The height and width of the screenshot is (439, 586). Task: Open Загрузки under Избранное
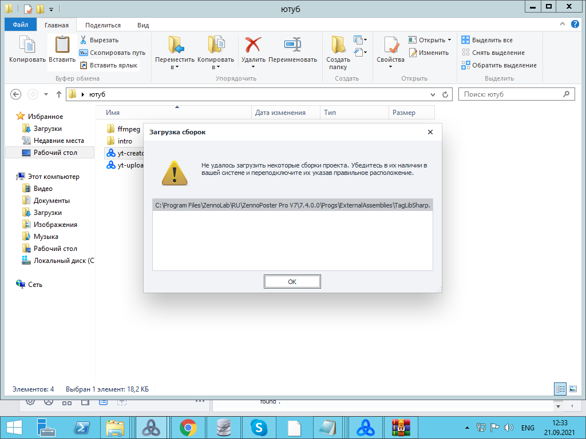tap(42, 129)
